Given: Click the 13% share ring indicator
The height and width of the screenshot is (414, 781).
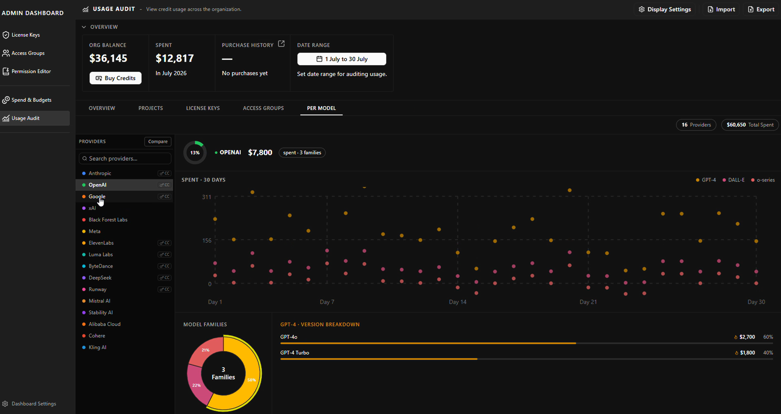Looking at the screenshot, I should click(x=195, y=153).
